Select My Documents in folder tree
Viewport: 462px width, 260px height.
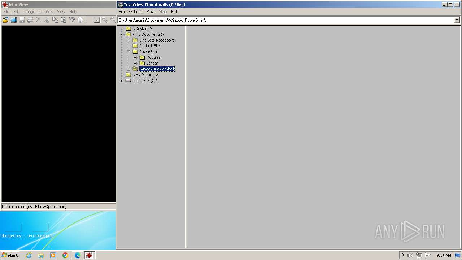click(x=148, y=34)
